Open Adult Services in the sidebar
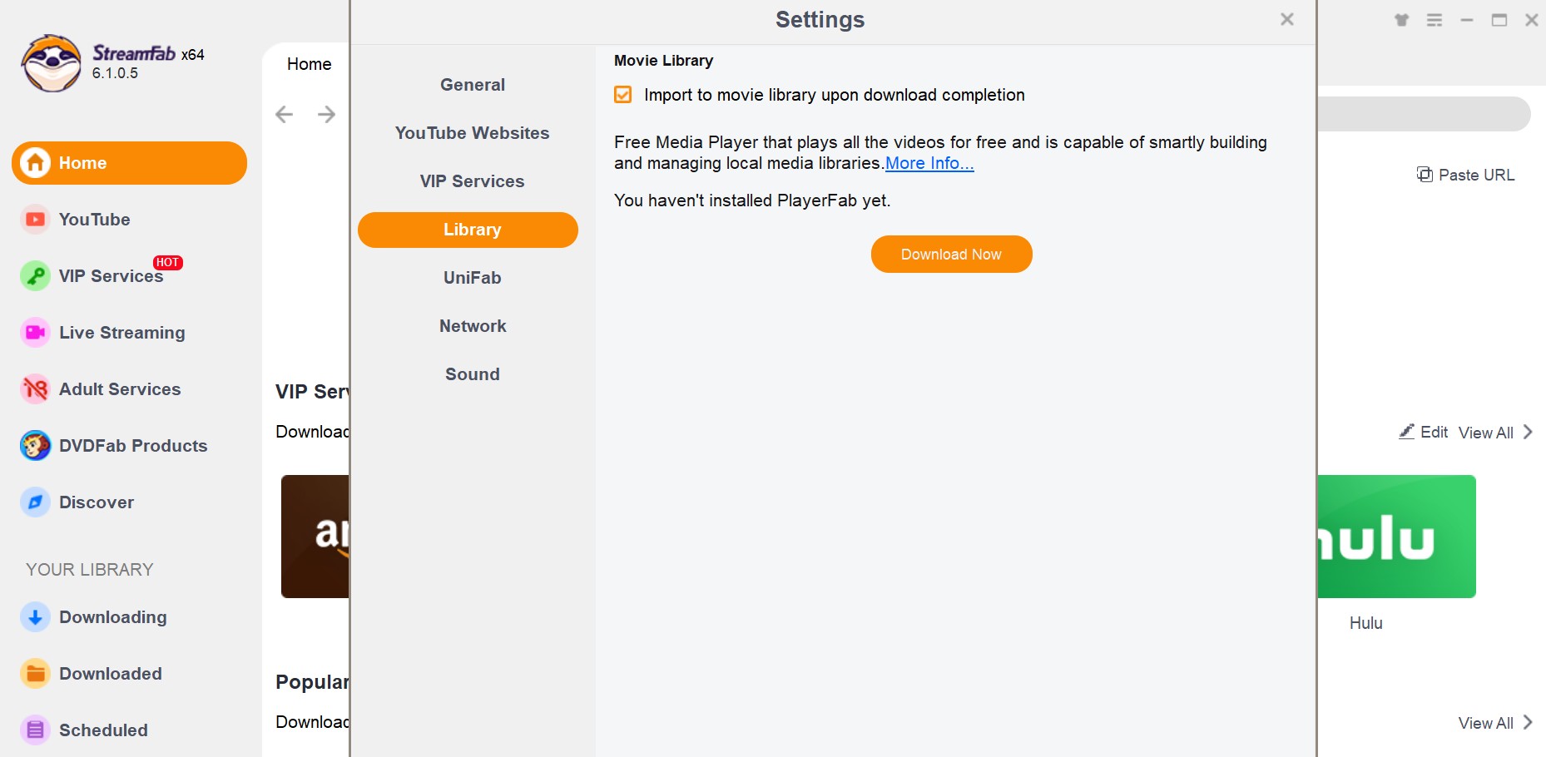Image resolution: width=1546 pixels, height=757 pixels. click(x=120, y=389)
